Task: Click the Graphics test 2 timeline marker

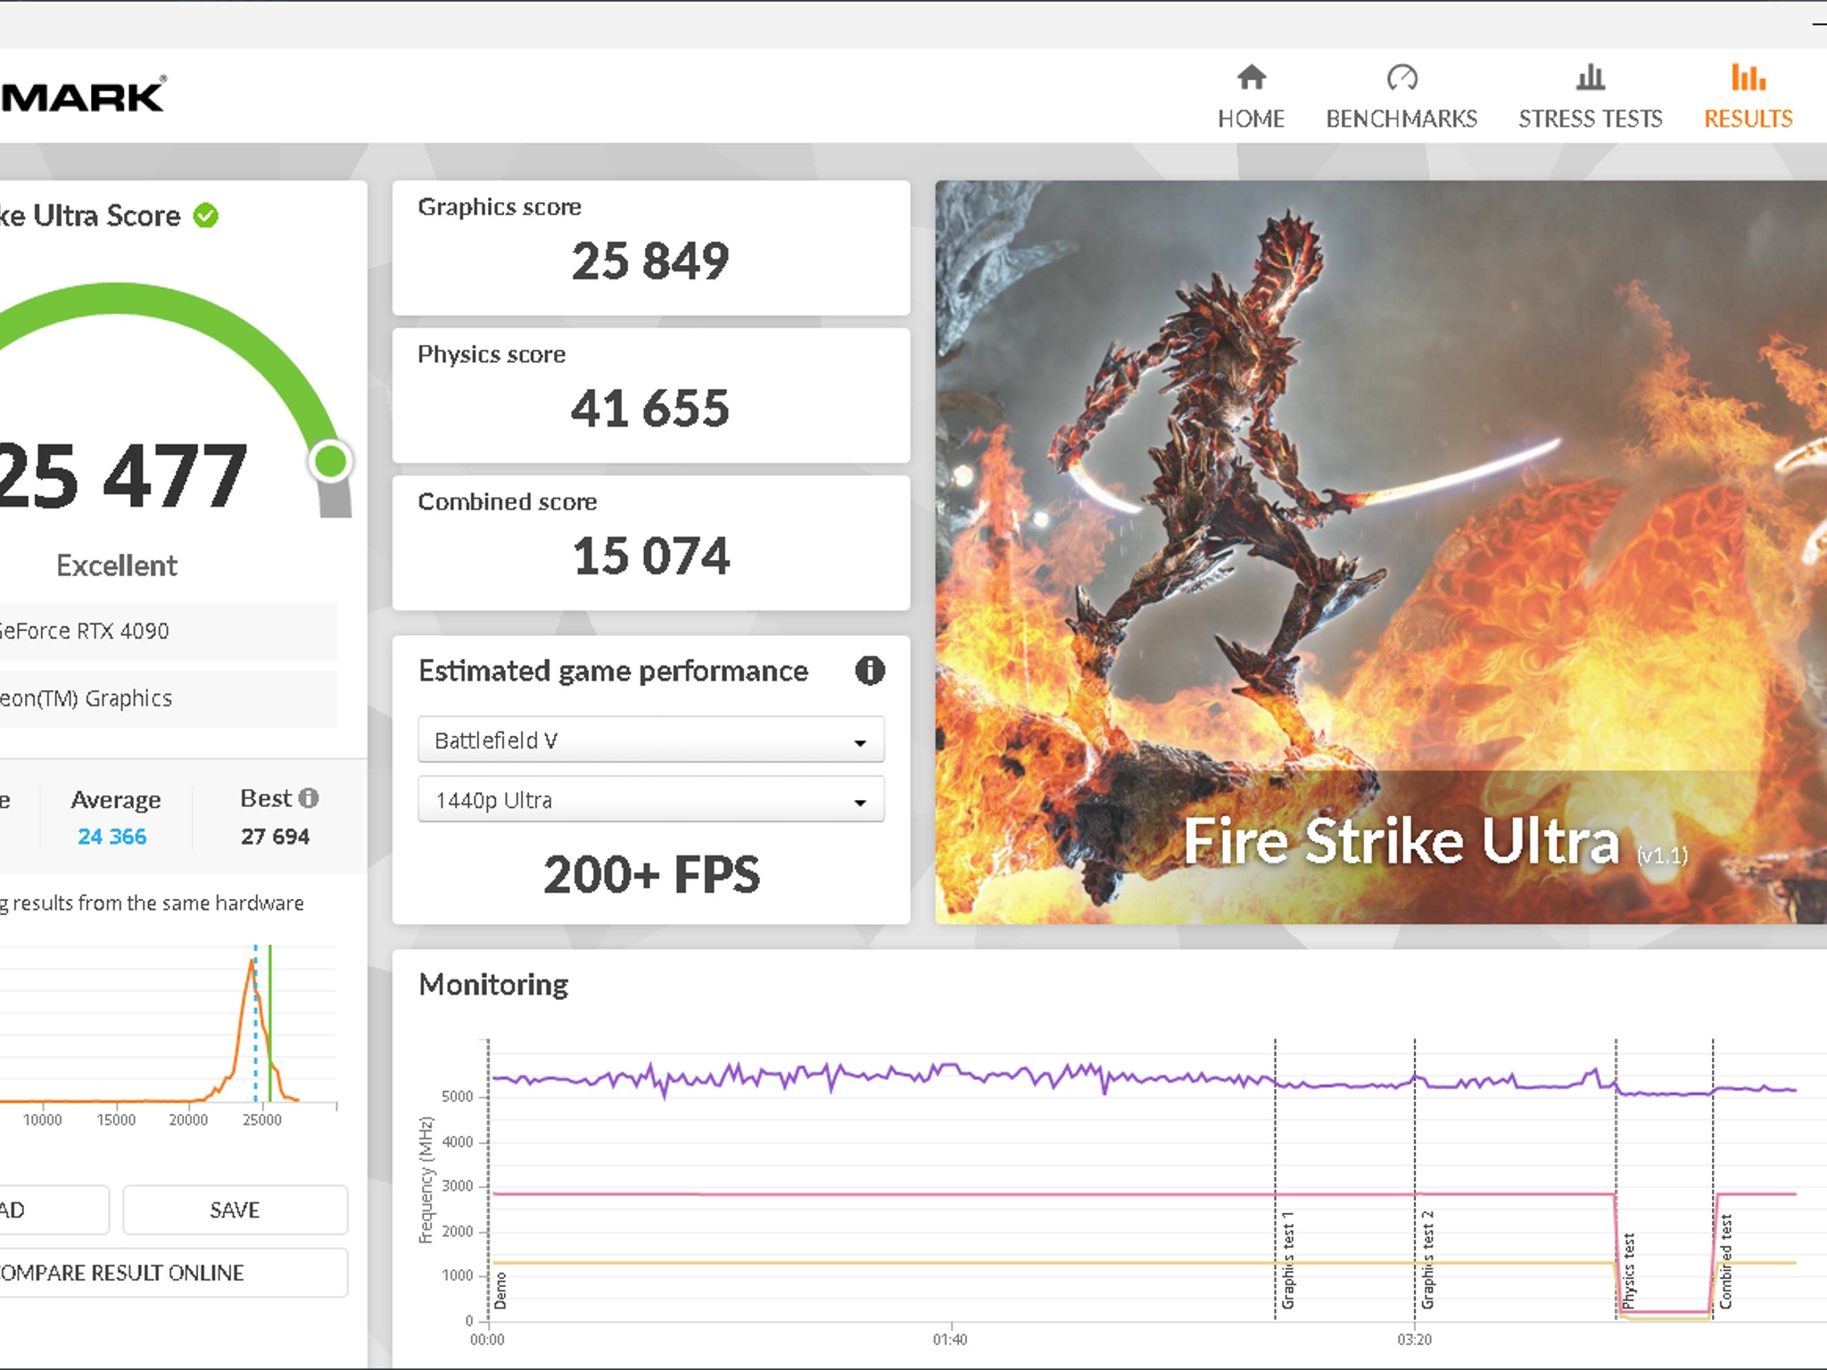Action: click(1426, 1259)
